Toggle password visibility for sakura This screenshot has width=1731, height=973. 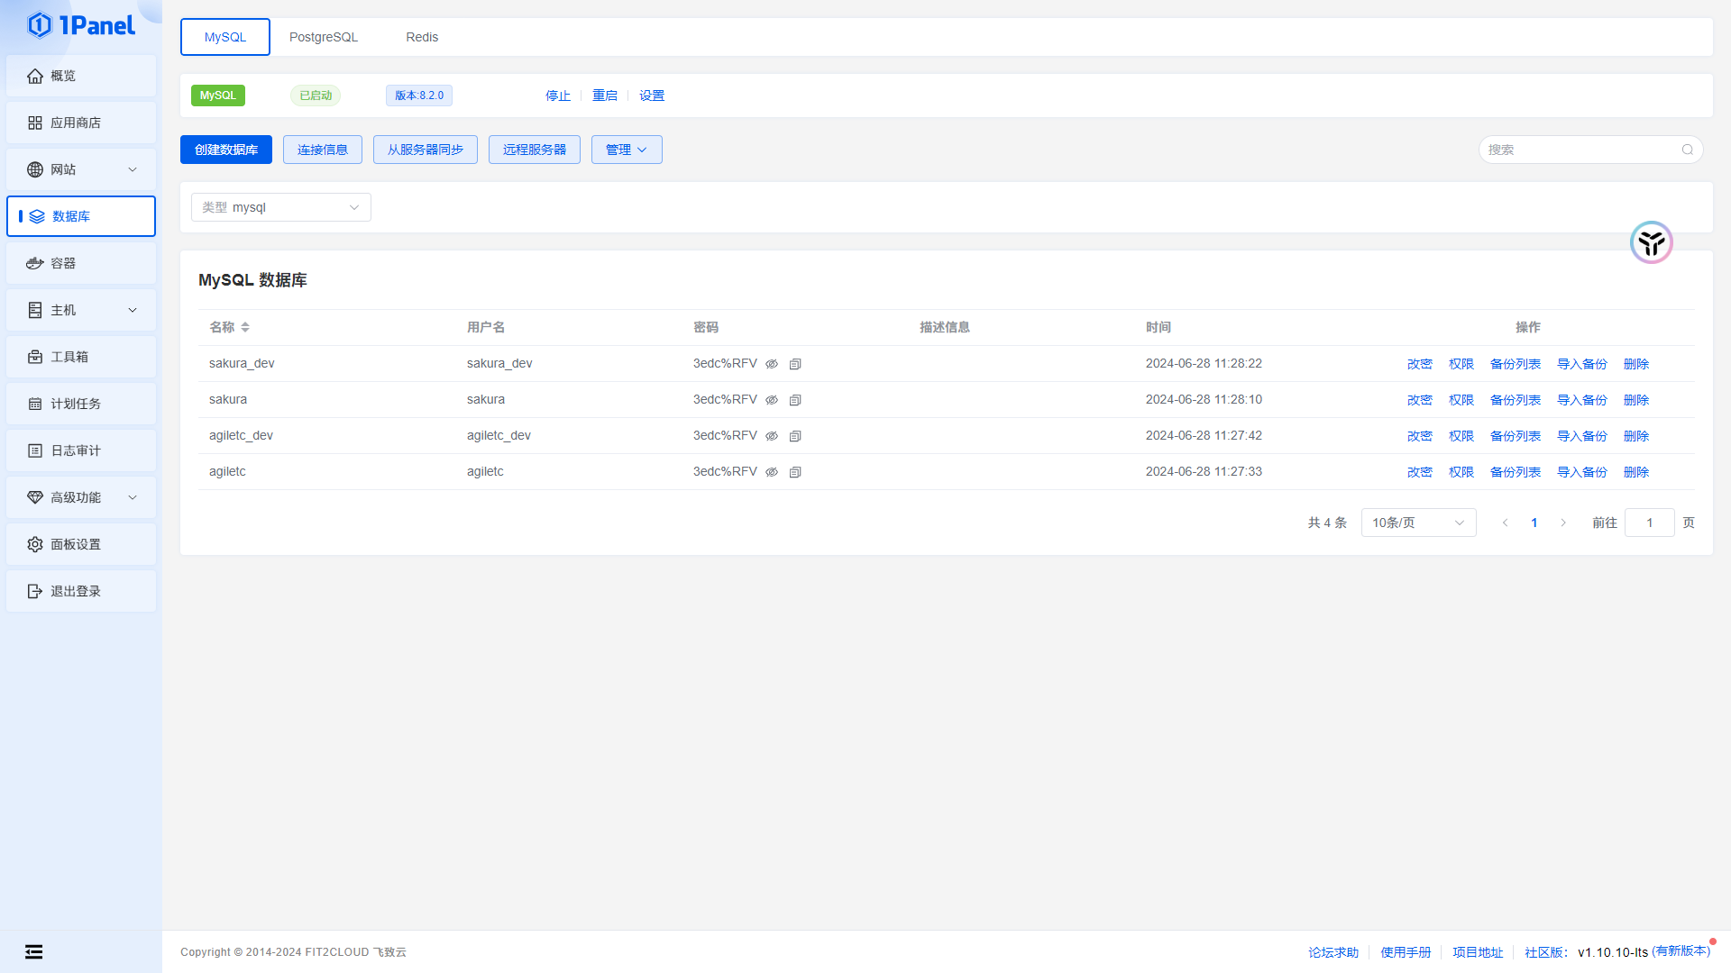coord(772,400)
